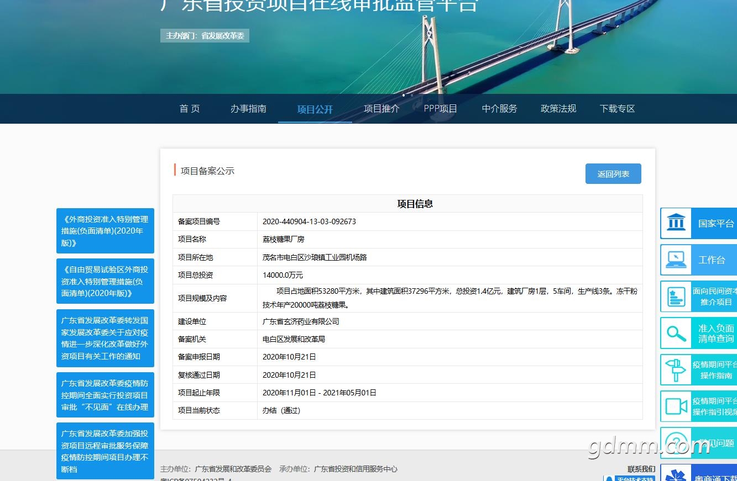The width and height of the screenshot is (737, 481).
Task: Open the 首页 nav item
Action: [190, 109]
